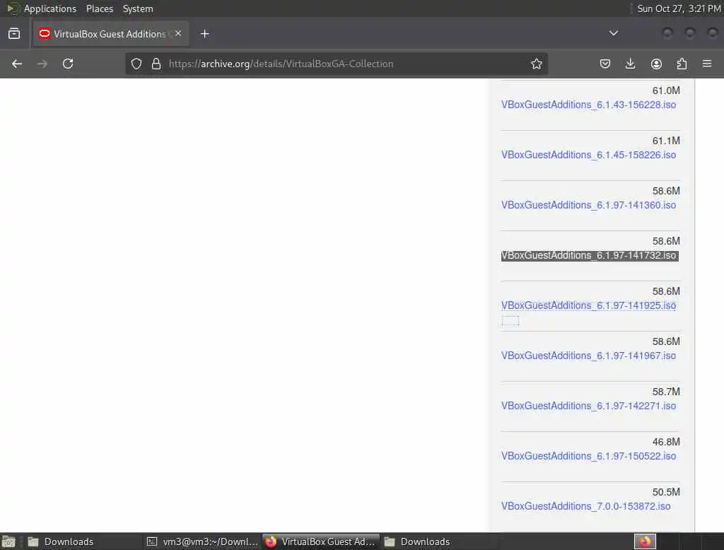
Task: Click the 50.5M file size text
Action: (666, 492)
